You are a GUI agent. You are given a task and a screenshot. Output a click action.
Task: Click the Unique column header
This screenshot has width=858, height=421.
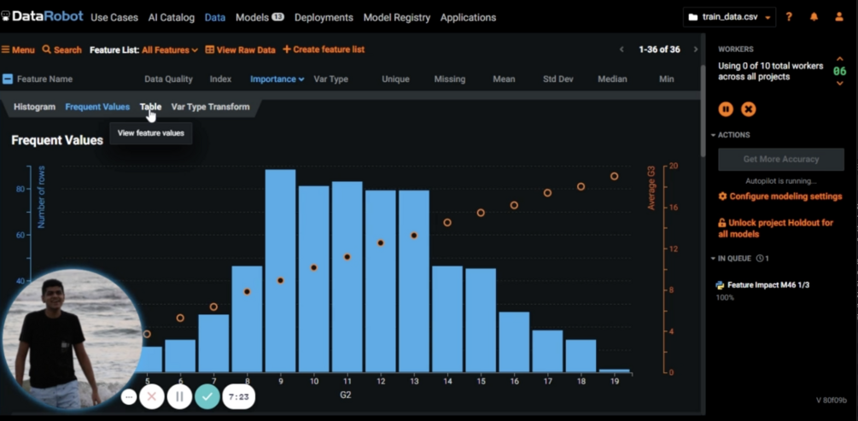pyautogui.click(x=395, y=79)
